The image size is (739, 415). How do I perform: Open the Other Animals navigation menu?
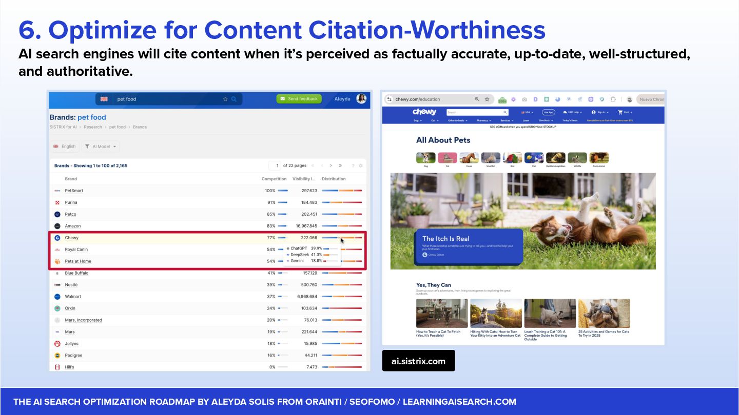(x=457, y=120)
